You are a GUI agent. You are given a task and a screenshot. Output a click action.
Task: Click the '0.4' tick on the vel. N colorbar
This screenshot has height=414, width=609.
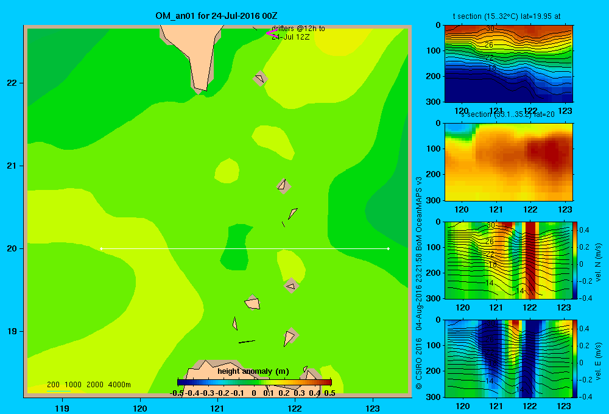[584, 230]
